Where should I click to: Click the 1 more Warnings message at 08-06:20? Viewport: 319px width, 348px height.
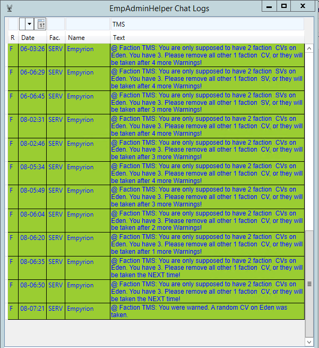tap(207, 244)
